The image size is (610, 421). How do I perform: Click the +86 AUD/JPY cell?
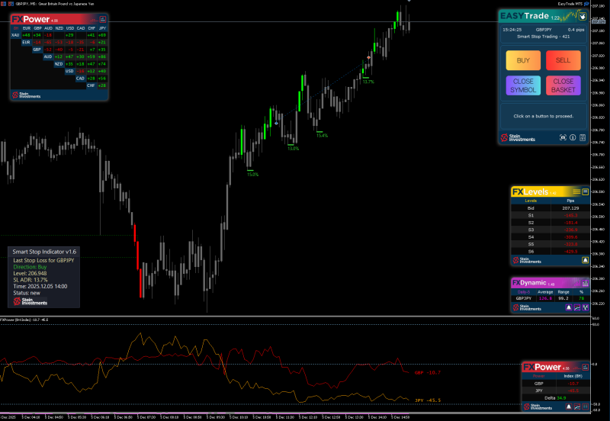tap(102, 56)
